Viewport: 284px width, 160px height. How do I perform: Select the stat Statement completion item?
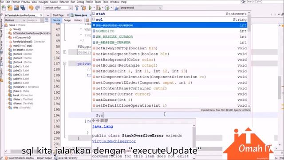point(170,14)
